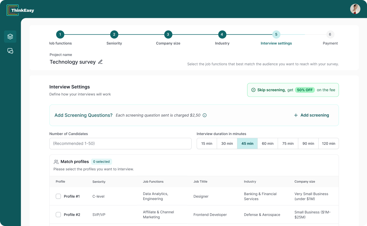
Task: Click the 'Add Screening Questions?' heading
Action: (84, 115)
